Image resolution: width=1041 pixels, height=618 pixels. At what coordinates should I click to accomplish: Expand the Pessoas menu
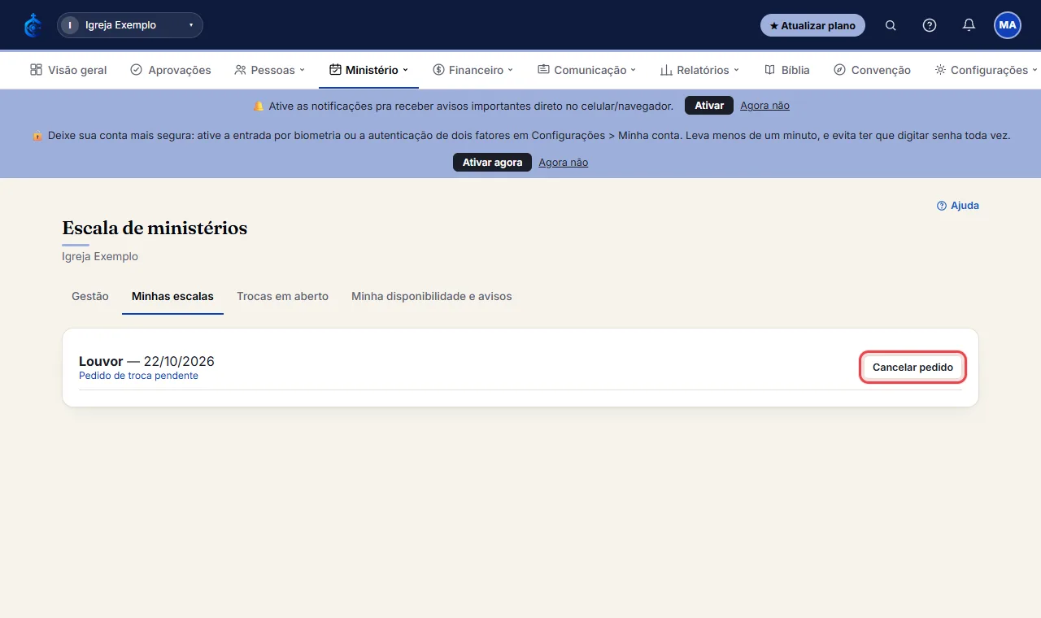tap(269, 70)
